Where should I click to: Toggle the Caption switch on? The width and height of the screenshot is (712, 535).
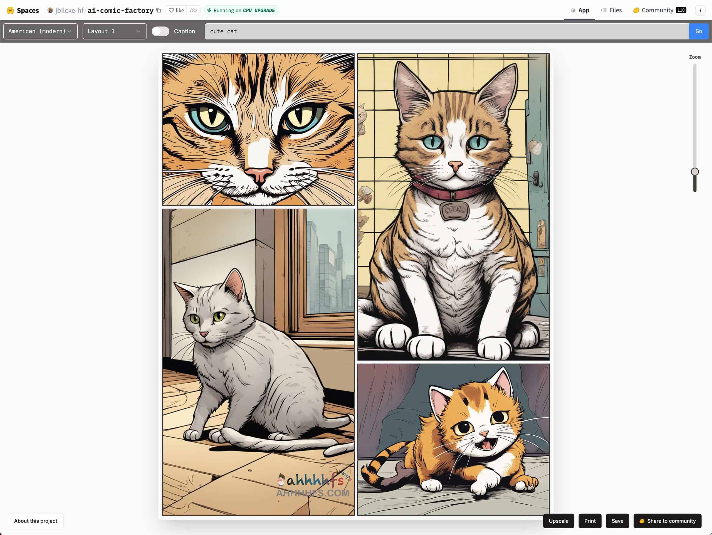[160, 31]
